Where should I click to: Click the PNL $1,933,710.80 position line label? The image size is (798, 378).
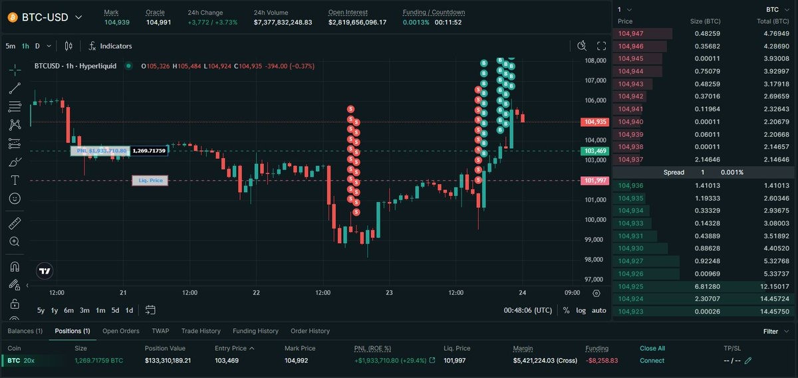(x=100, y=151)
